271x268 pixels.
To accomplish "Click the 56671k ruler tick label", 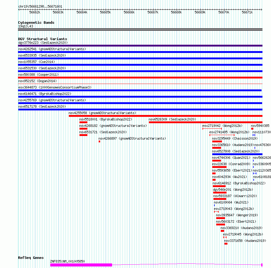I will coord(247,12).
